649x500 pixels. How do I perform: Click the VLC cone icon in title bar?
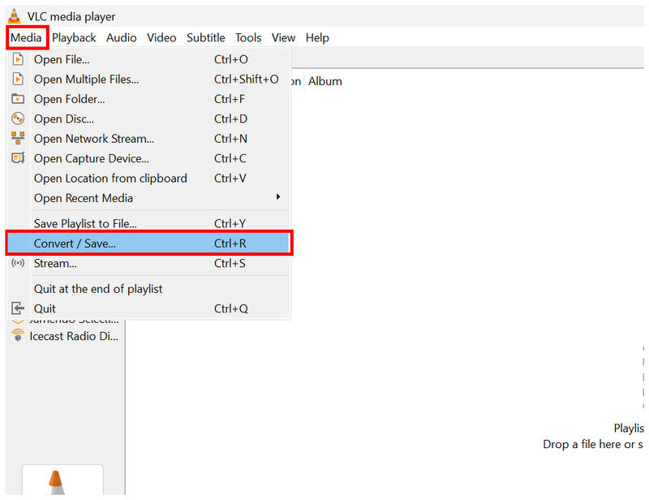coord(14,15)
